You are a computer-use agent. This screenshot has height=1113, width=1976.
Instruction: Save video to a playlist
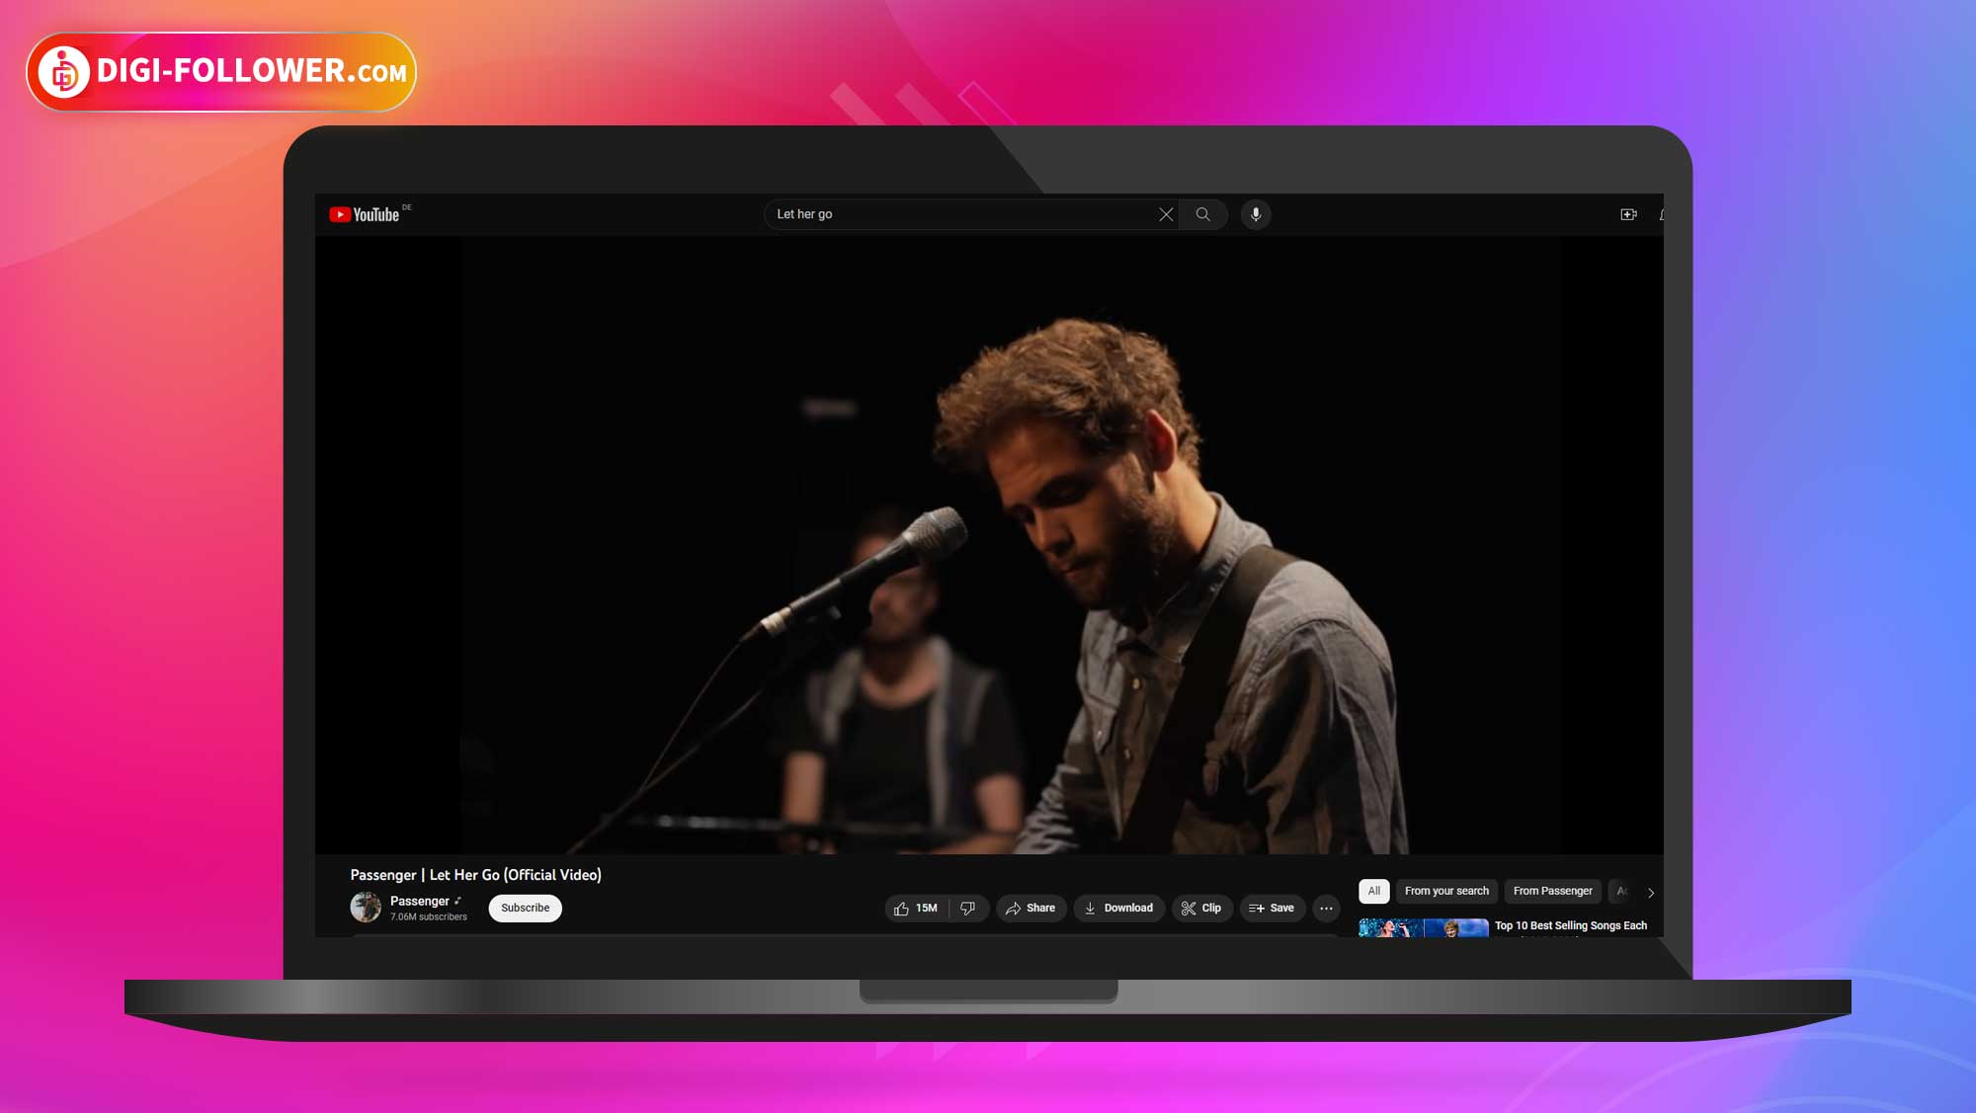tap(1272, 909)
